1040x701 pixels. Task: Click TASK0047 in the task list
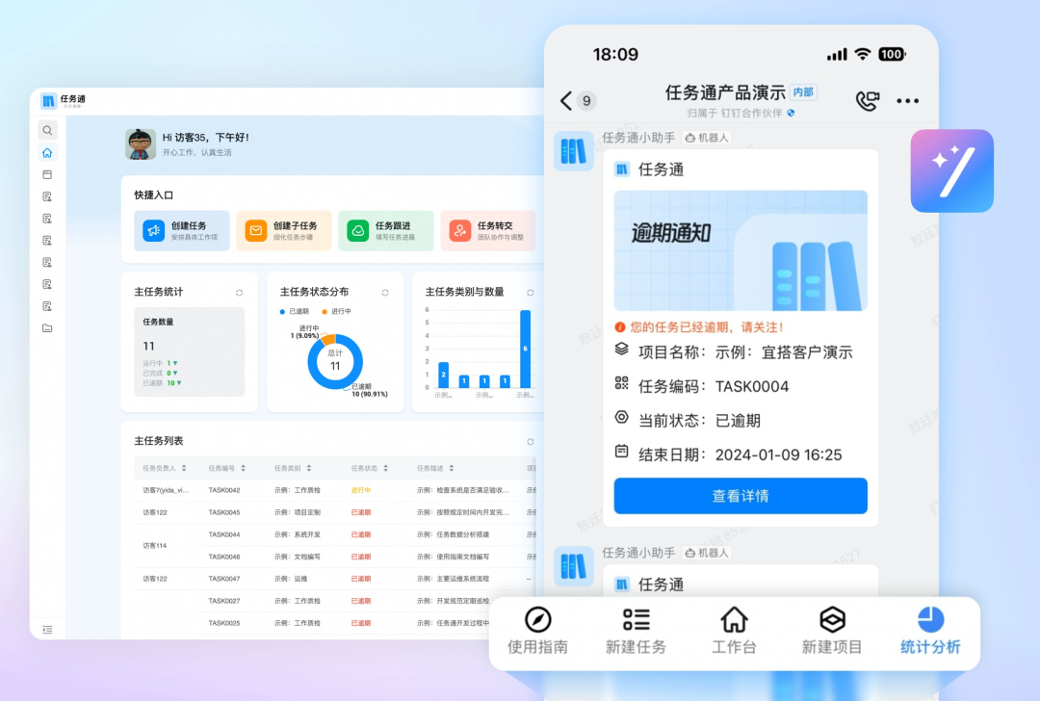(x=224, y=579)
